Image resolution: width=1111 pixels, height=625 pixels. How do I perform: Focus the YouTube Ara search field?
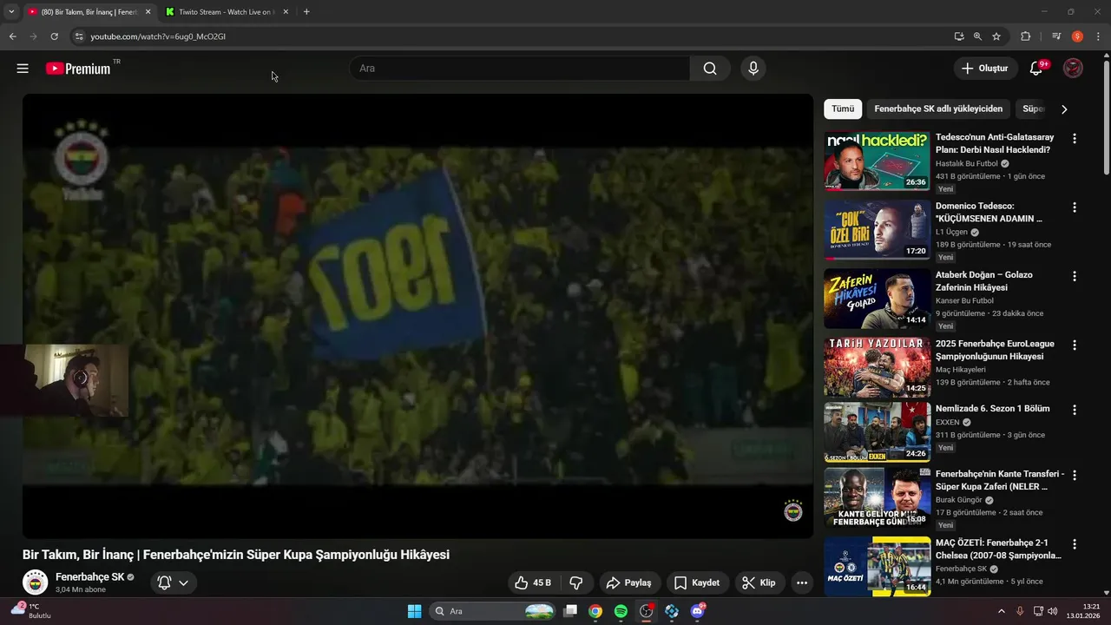click(x=519, y=69)
